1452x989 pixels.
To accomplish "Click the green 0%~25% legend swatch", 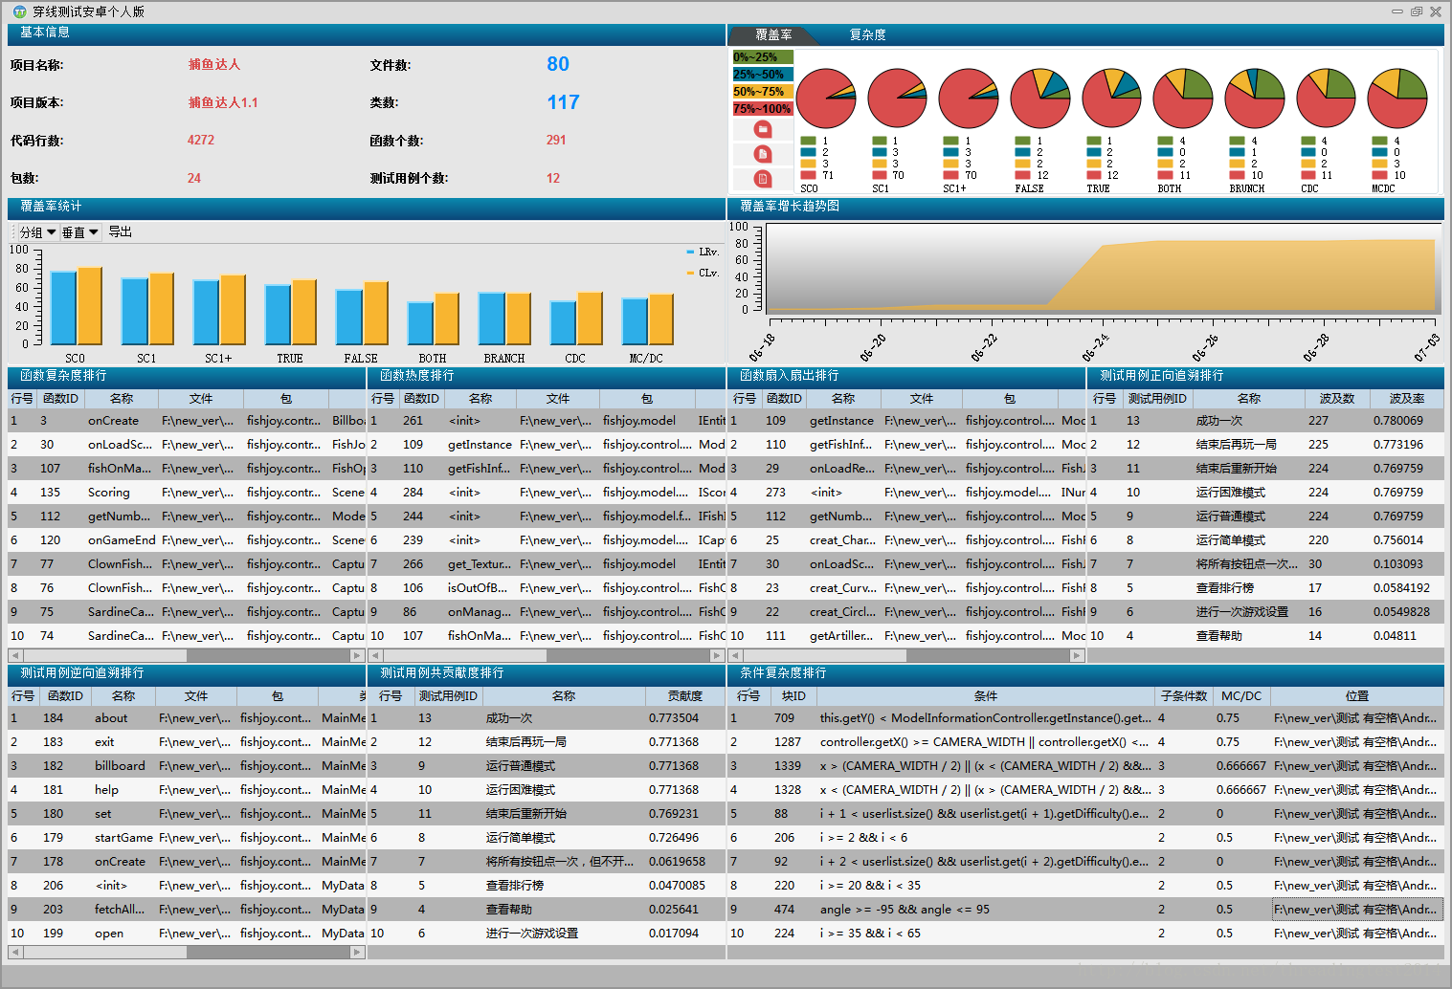I will tap(763, 57).
